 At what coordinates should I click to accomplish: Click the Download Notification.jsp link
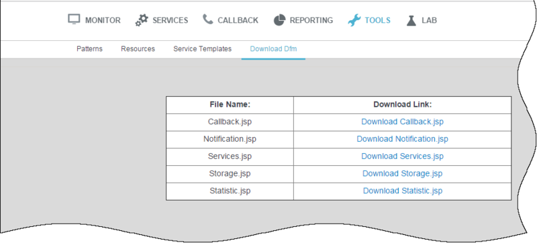coord(402,140)
